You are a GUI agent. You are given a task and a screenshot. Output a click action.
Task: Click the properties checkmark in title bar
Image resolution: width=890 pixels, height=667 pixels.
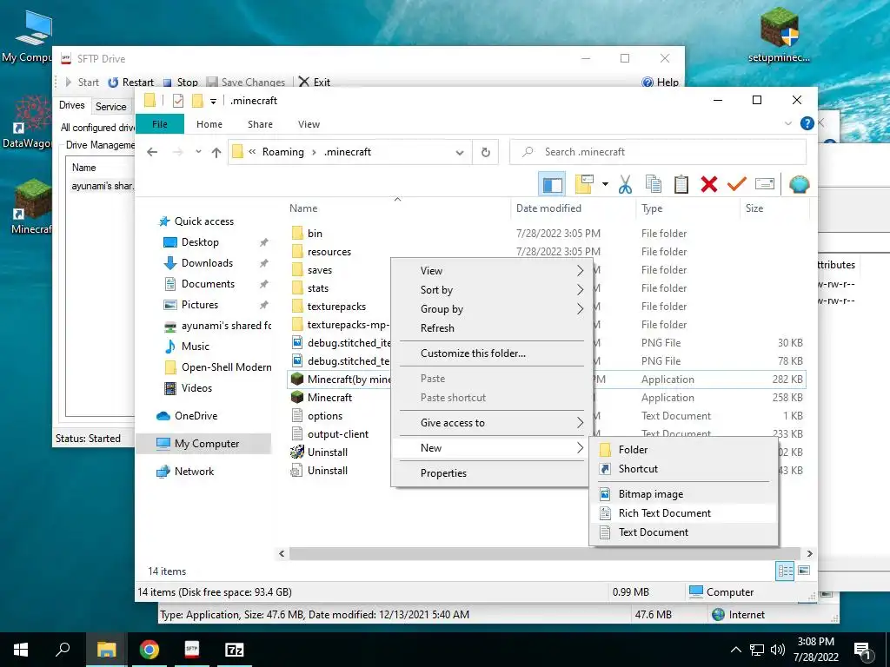click(177, 101)
